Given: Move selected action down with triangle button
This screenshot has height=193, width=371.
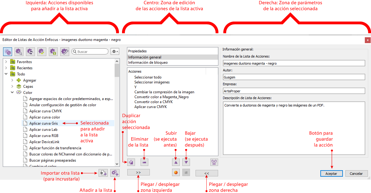Looking at the screenshot, I should (186, 162).
